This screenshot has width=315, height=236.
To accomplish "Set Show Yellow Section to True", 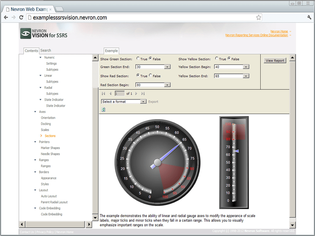I will point(217,58).
